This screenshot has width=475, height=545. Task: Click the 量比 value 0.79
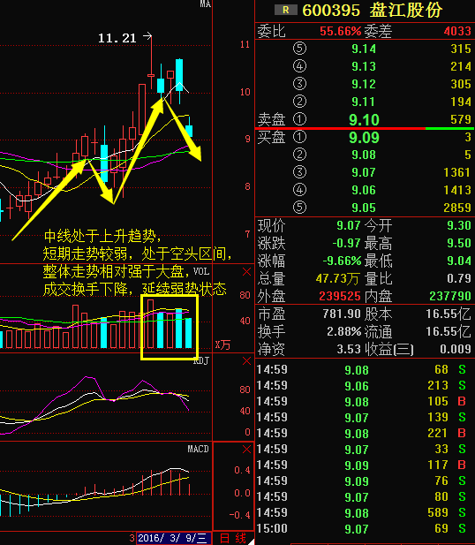[459, 279]
